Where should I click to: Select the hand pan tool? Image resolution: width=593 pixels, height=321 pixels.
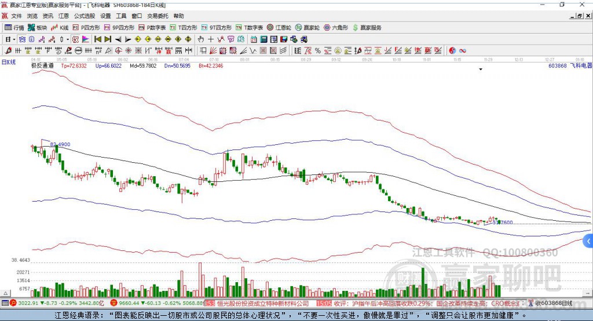coord(201,39)
